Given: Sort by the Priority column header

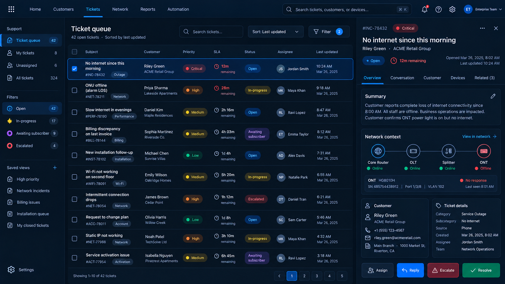Looking at the screenshot, I should [189, 52].
